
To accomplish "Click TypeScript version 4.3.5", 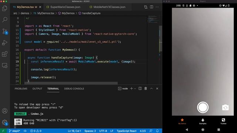I will (143, 131).
